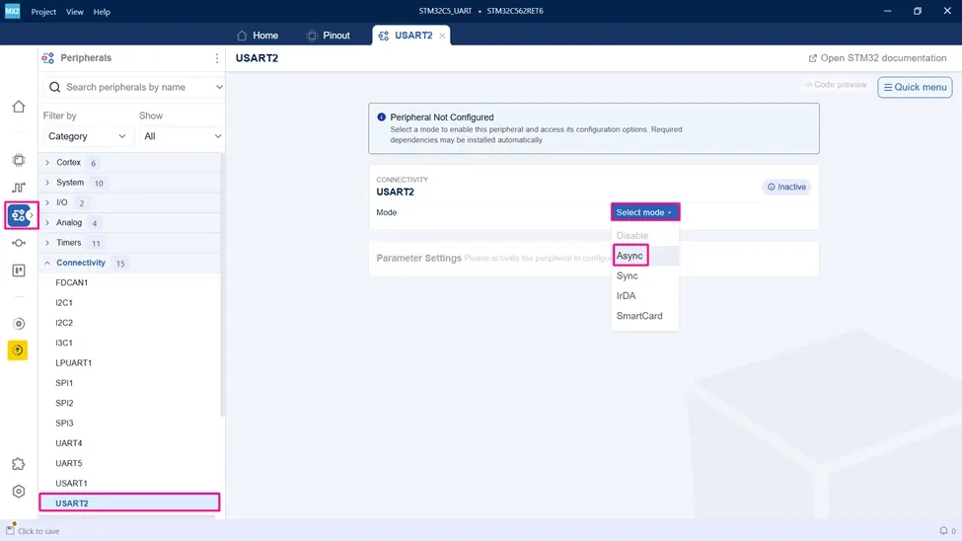The height and width of the screenshot is (541, 962).
Task: Select the Peripherals sidebar icon
Action: (19, 215)
